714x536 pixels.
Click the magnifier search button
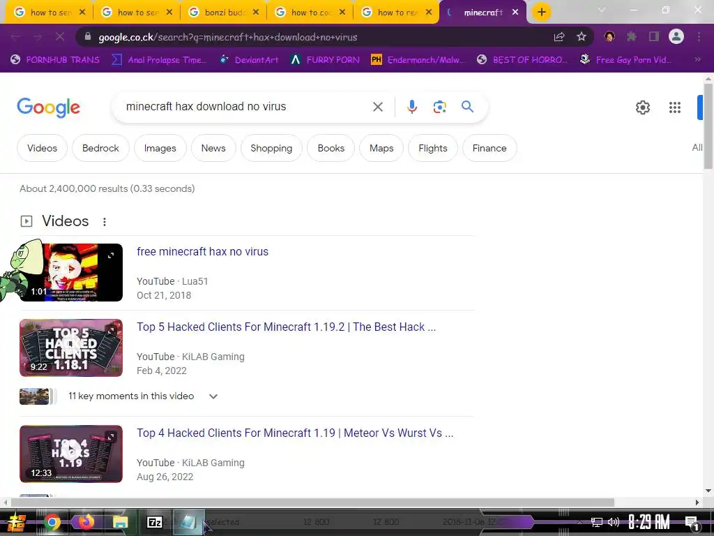[x=467, y=107]
